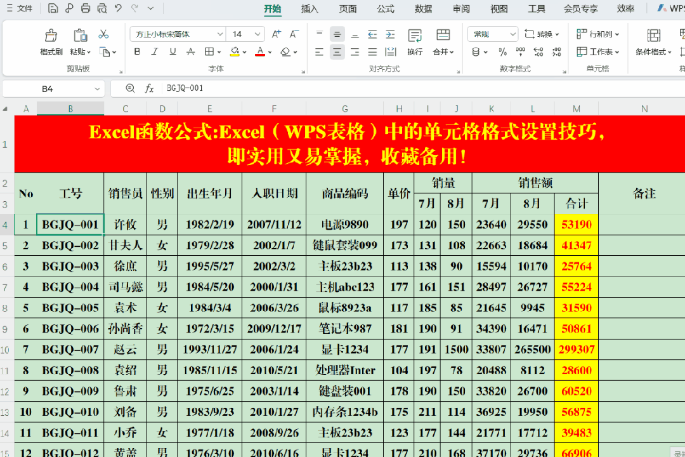
Task: Open the 文件 (File) menu
Action: 20,8
